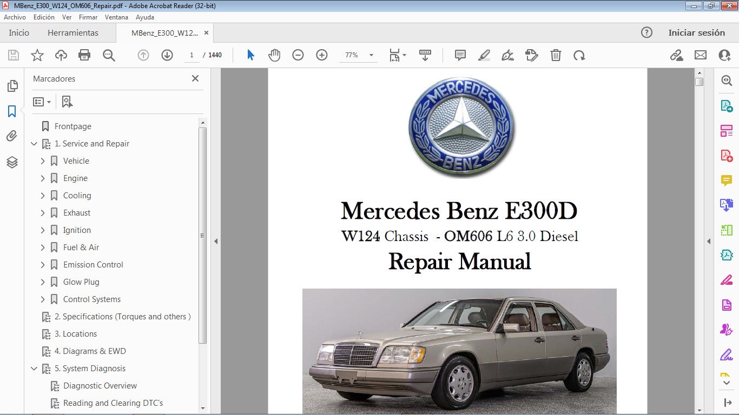
Task: Choose the Selection arrow tool
Action: 250,55
